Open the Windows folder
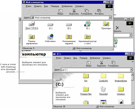Viewport: 135px width, 109px height. [121, 91]
